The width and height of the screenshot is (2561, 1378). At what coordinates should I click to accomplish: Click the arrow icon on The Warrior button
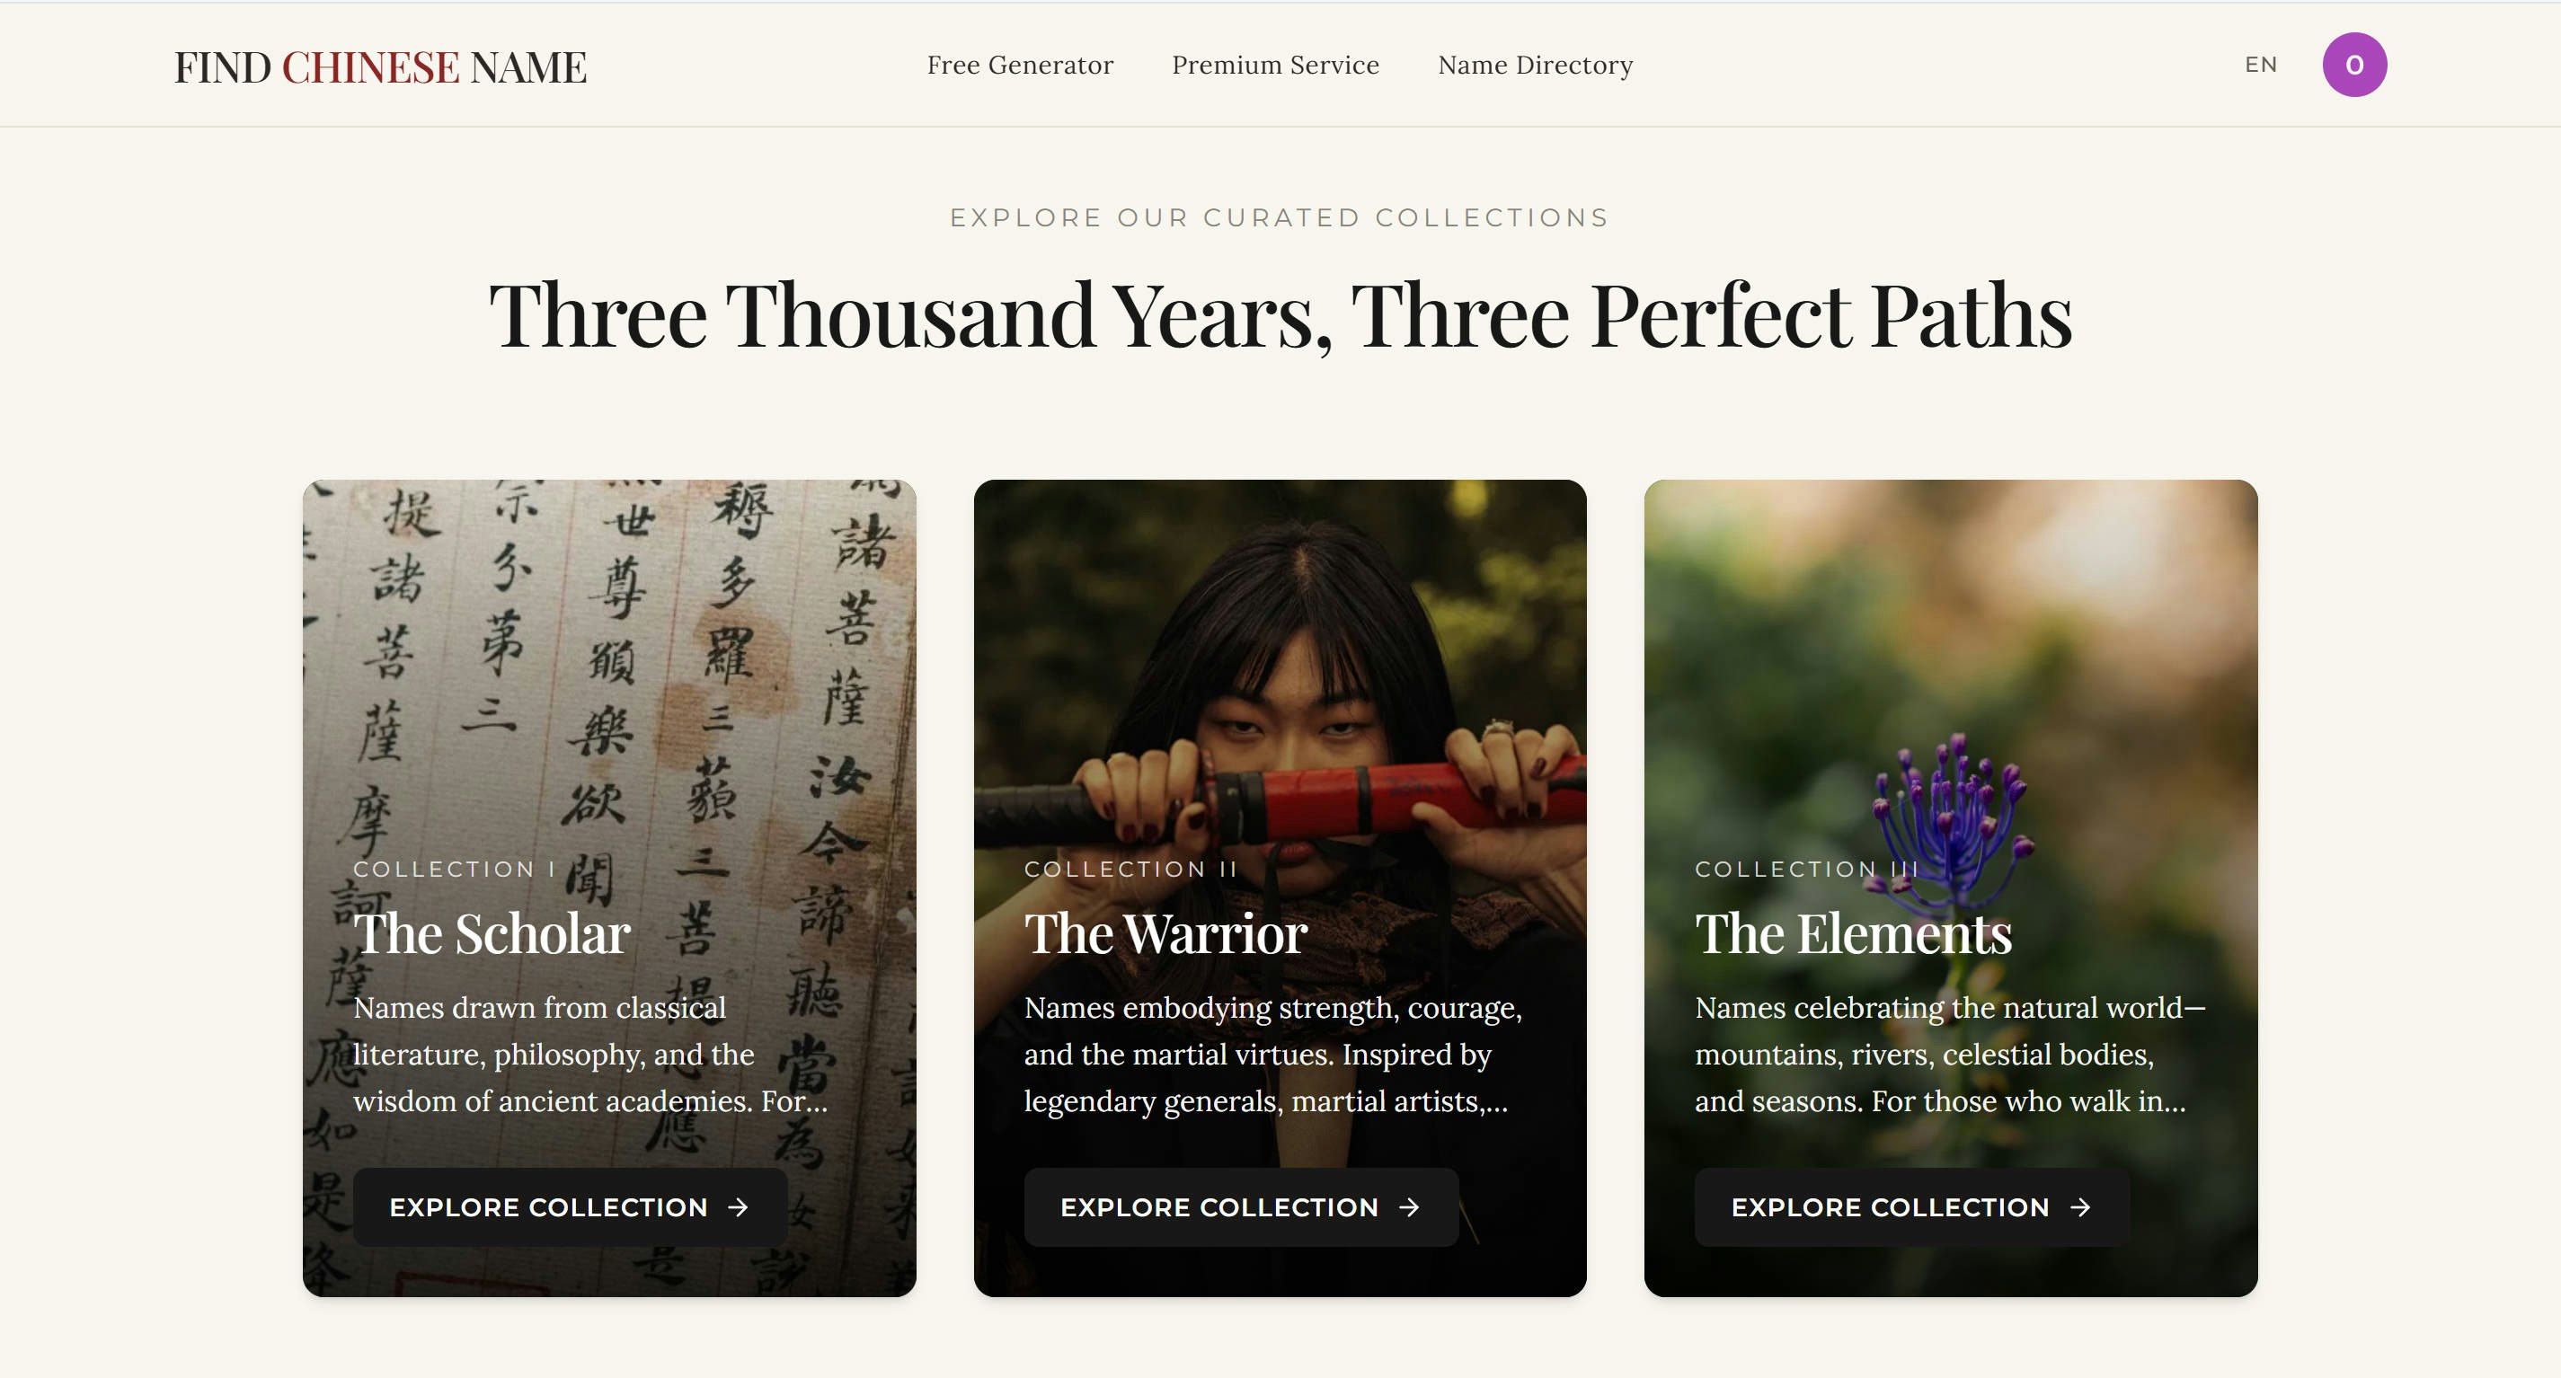(x=1409, y=1207)
